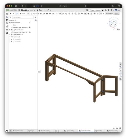Select Horizontal Stab. Upper <1> instance
This screenshot has width=127, height=139.
[x=20, y=32]
